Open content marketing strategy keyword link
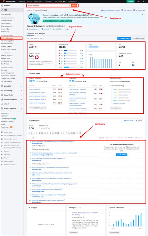Viewport: 148px width, 236px height. click(x=37, y=96)
